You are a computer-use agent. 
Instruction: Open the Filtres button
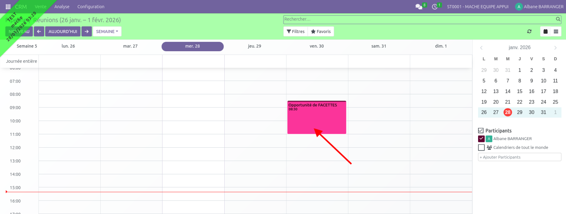295,31
